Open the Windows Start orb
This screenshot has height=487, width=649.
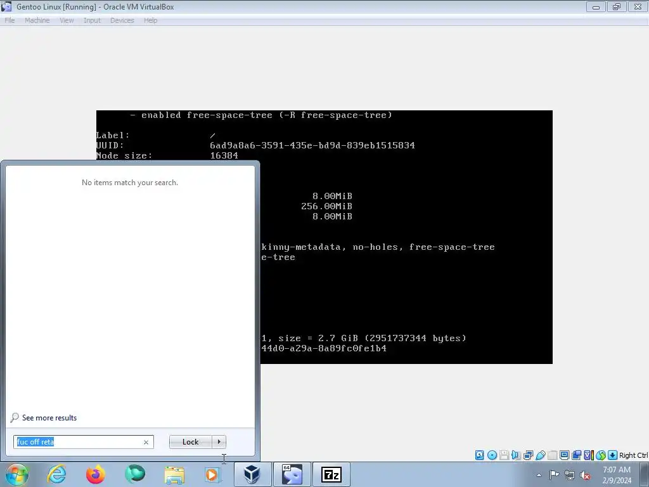pos(17,474)
